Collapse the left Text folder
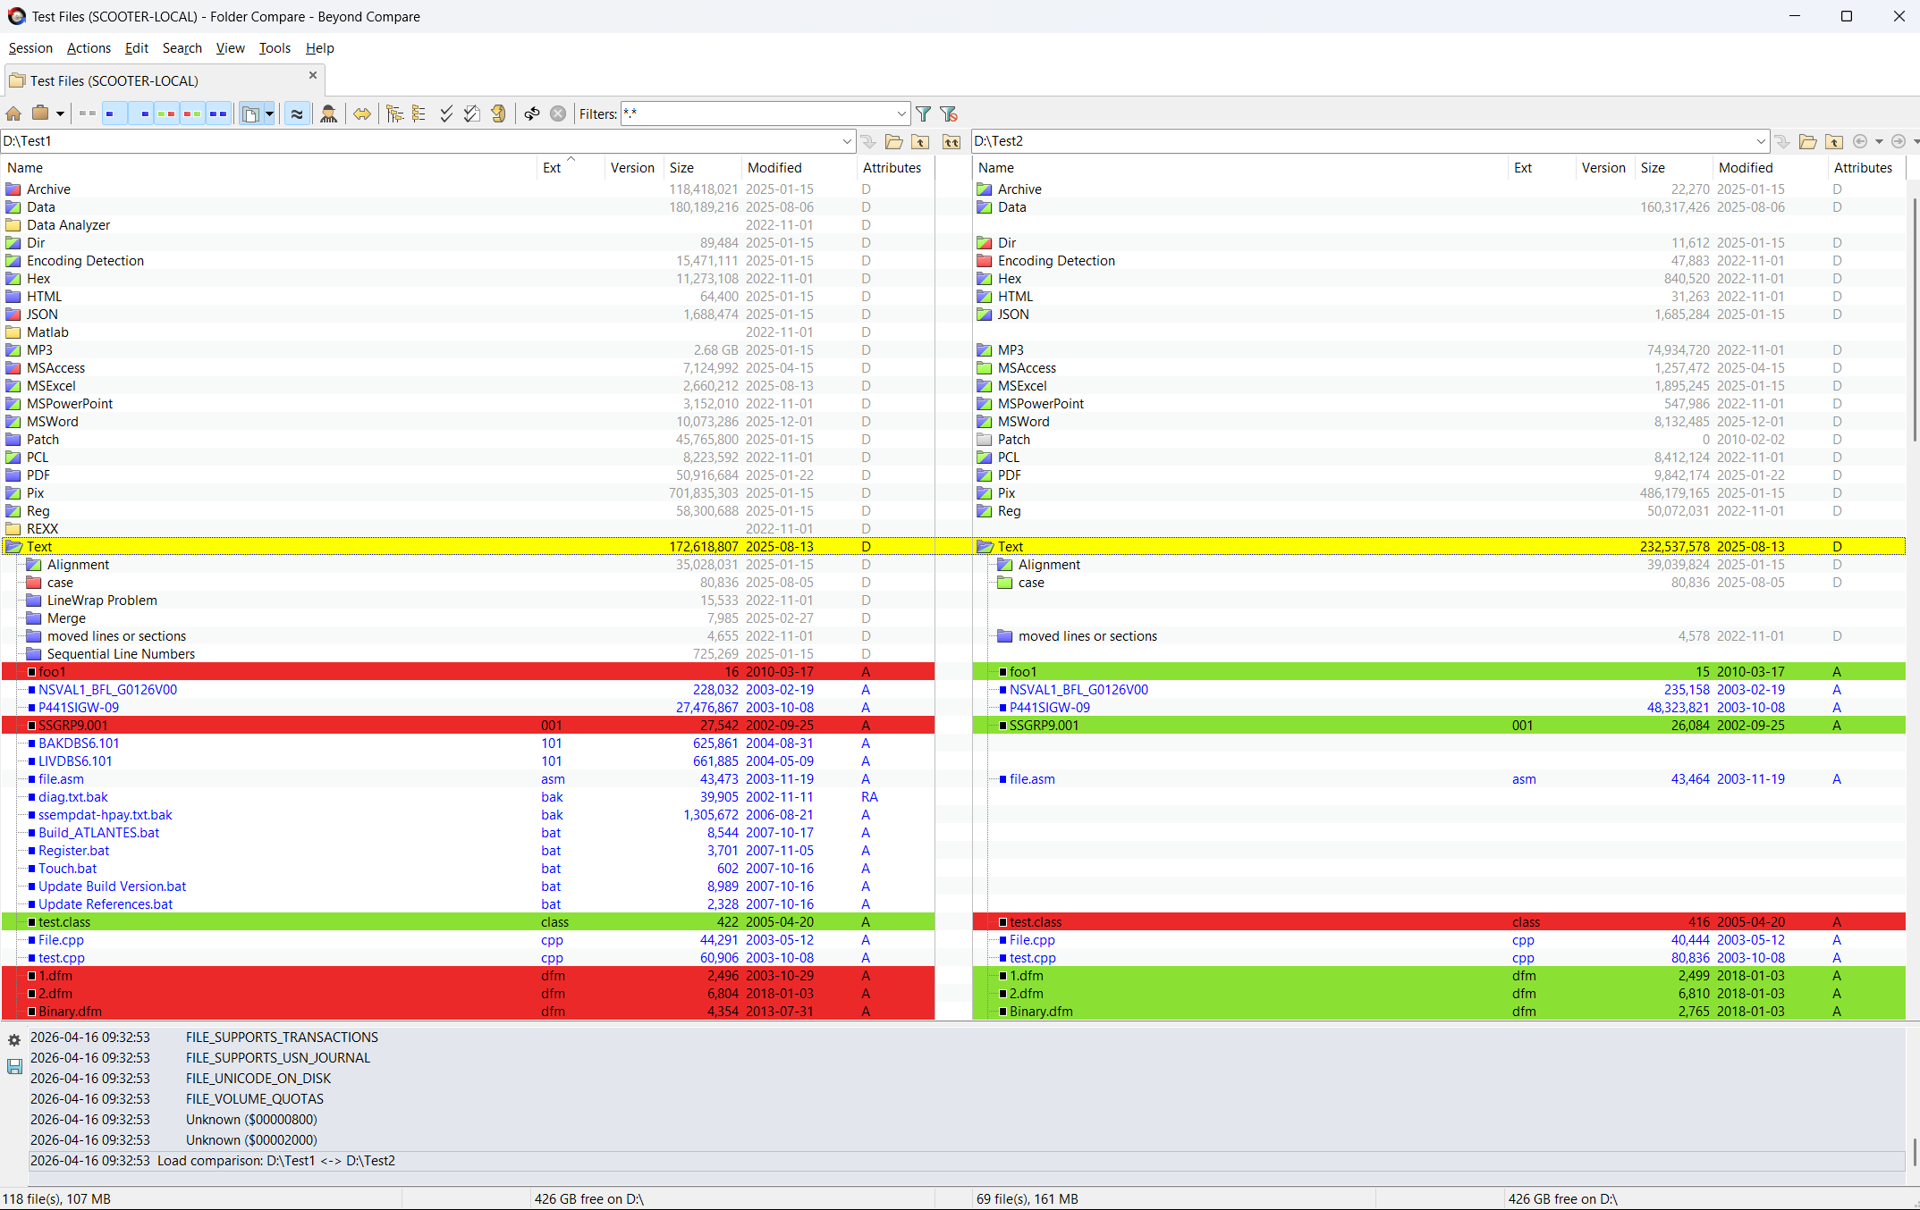 click(14, 547)
